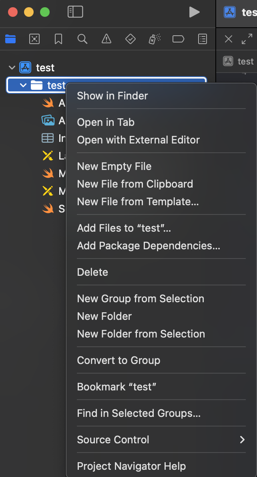
Task: Open the Report navigator icon
Action: (x=203, y=39)
